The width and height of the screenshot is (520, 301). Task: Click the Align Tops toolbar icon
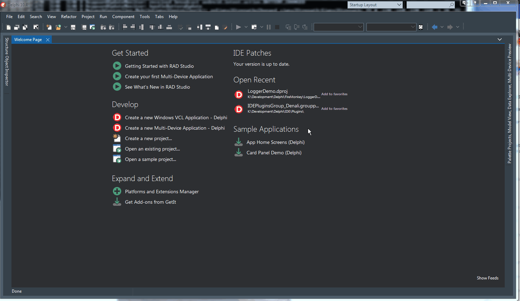coord(152,27)
